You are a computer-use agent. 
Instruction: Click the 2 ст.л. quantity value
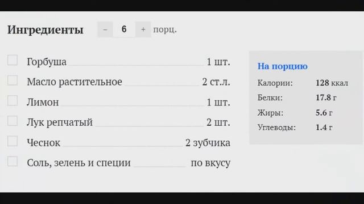point(216,82)
